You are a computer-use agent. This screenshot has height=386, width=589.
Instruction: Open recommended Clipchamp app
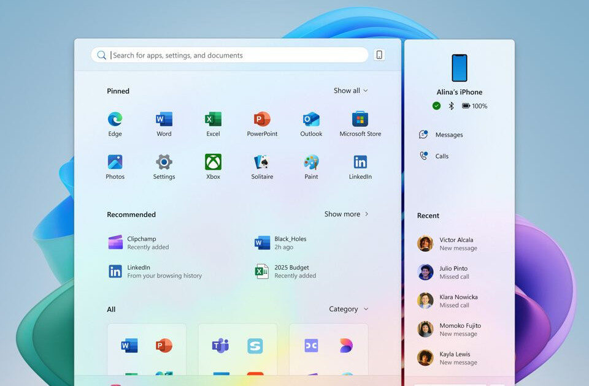coord(139,243)
